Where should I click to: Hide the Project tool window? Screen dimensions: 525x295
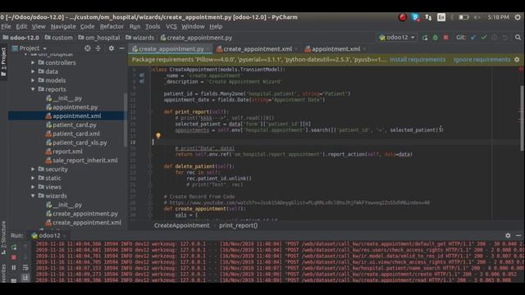pos(122,48)
